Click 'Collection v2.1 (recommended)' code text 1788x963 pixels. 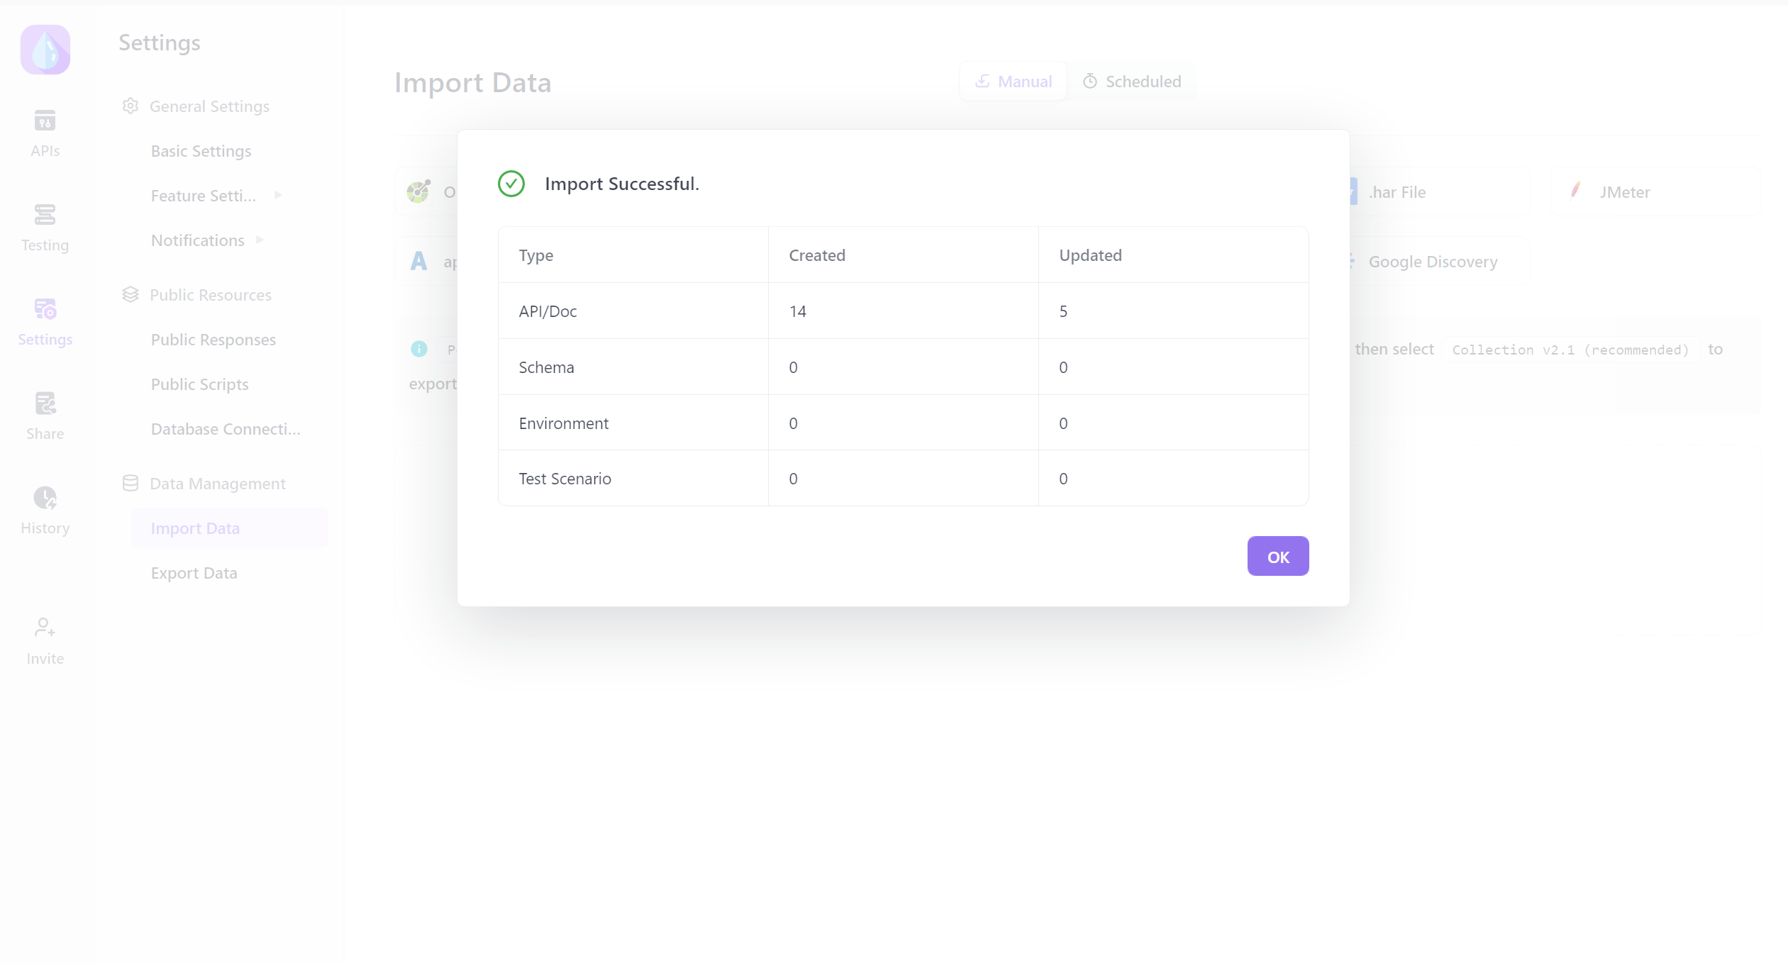(x=1570, y=350)
